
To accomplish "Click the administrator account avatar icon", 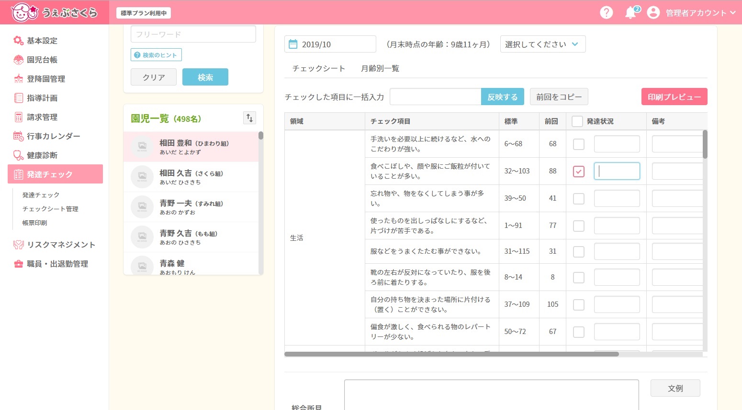I will pyautogui.click(x=653, y=12).
